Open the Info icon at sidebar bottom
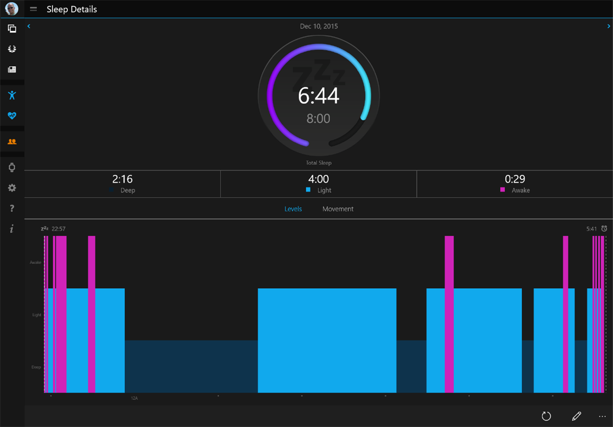613x427 pixels. (x=12, y=228)
